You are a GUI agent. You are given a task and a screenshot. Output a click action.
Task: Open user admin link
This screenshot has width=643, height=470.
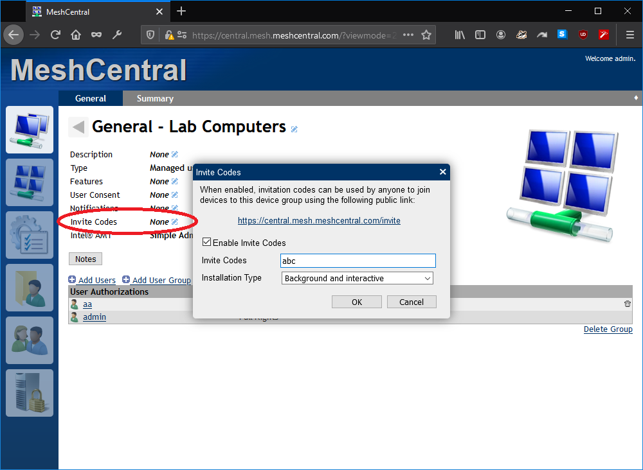click(95, 317)
